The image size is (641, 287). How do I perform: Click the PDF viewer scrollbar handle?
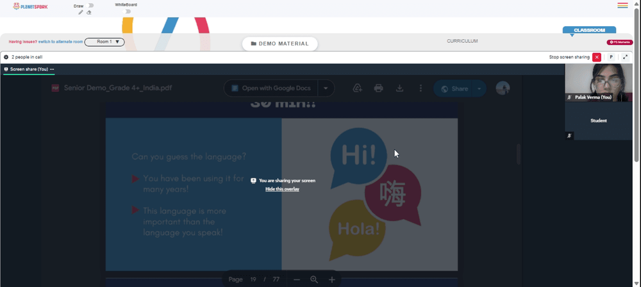[519, 154]
